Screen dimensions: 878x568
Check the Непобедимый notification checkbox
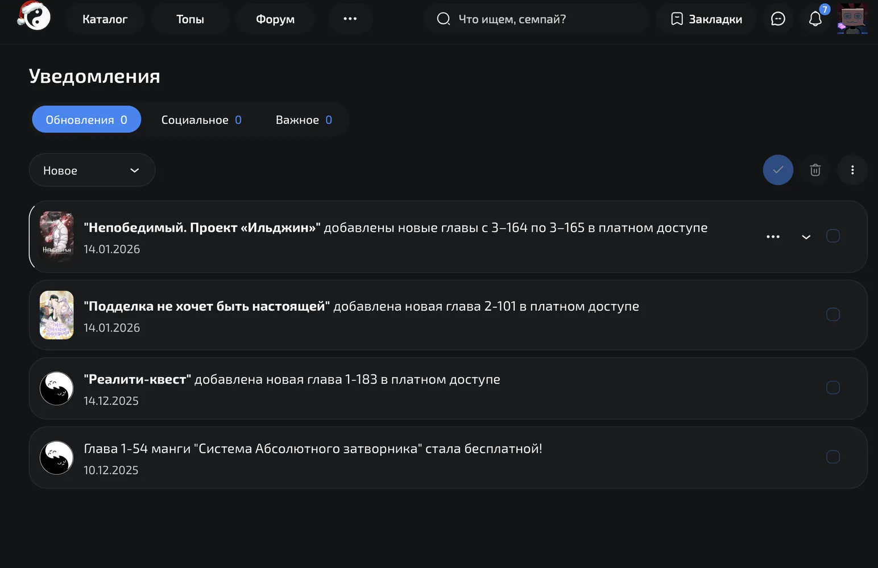pos(833,236)
